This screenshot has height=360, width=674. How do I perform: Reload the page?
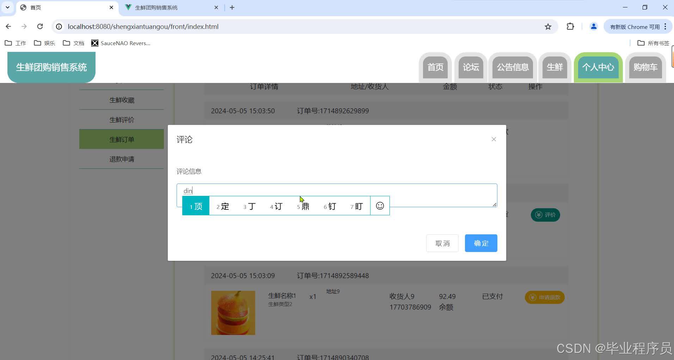[40, 26]
